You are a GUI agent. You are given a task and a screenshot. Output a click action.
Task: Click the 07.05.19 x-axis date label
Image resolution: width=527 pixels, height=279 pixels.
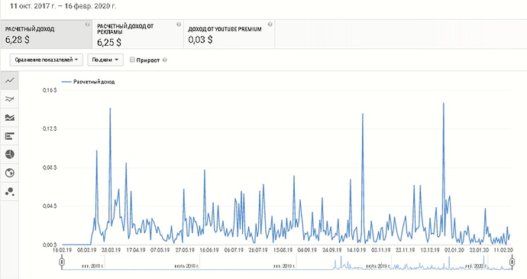pyautogui.click(x=160, y=250)
